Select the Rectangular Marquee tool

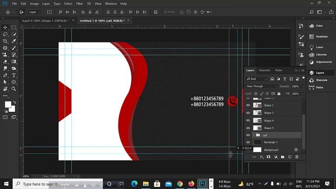tap(14, 27)
